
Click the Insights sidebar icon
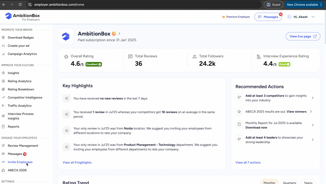pos(3,73)
